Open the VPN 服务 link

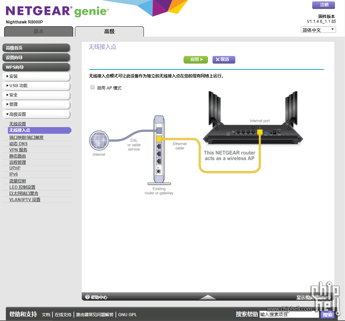18,150
